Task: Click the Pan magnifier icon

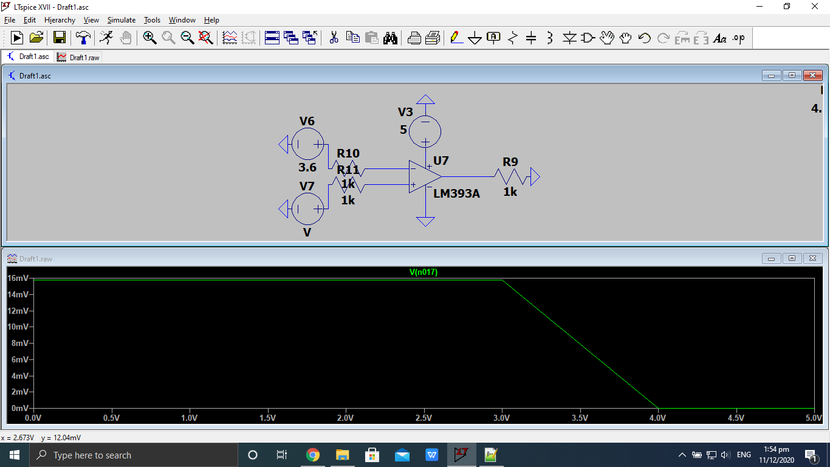Action: click(168, 38)
